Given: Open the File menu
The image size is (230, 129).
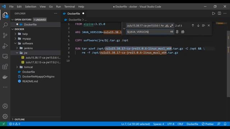Looking at the screenshot, I should pos(11,6).
